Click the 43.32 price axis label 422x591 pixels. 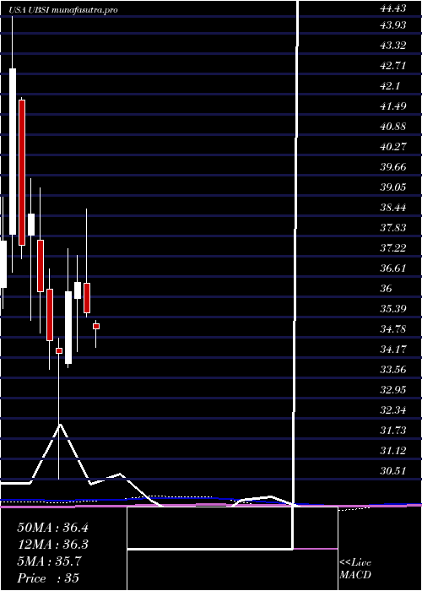pos(392,46)
